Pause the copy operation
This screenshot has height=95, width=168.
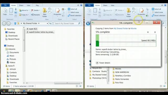(148, 32)
